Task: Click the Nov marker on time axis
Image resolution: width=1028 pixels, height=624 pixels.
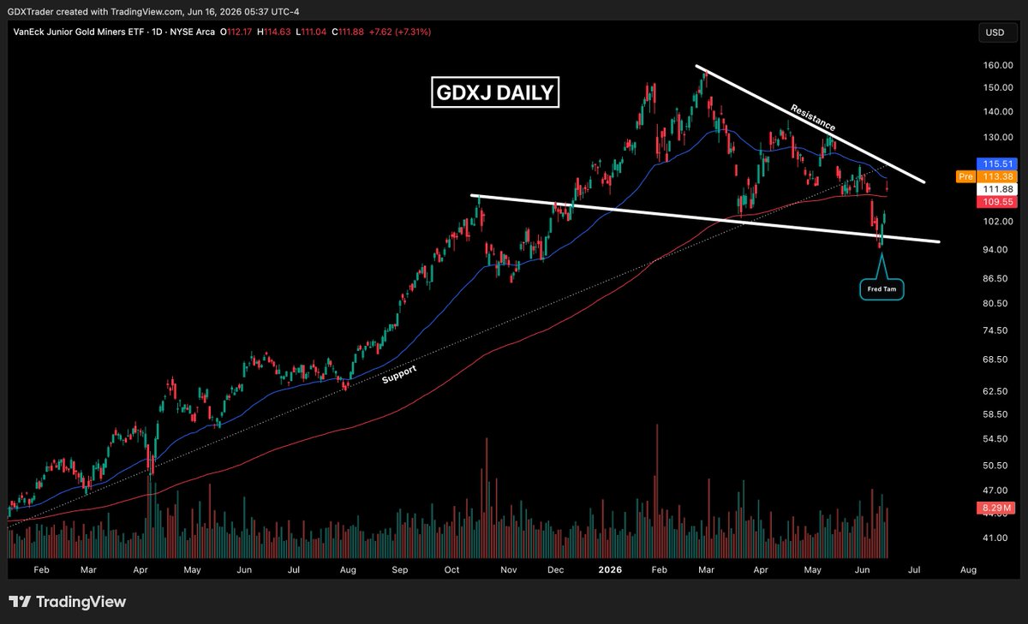Action: point(509,569)
